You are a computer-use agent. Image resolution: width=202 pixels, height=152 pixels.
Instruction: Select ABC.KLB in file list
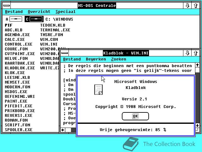(x=14, y=30)
